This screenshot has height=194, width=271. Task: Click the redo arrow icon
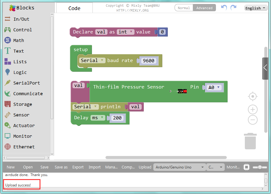pos(233,8)
